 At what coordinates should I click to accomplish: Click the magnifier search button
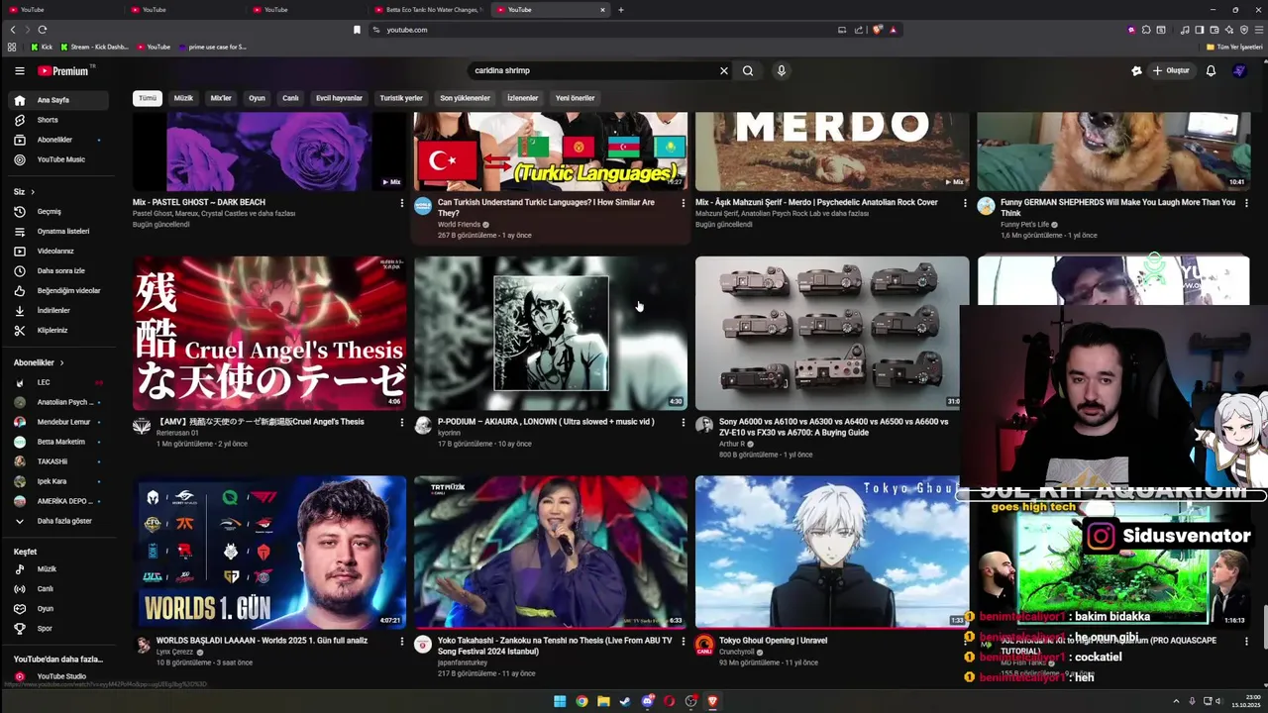(748, 70)
